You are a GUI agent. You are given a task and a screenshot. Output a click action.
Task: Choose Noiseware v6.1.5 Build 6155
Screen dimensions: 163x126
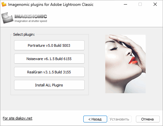pos(49,59)
